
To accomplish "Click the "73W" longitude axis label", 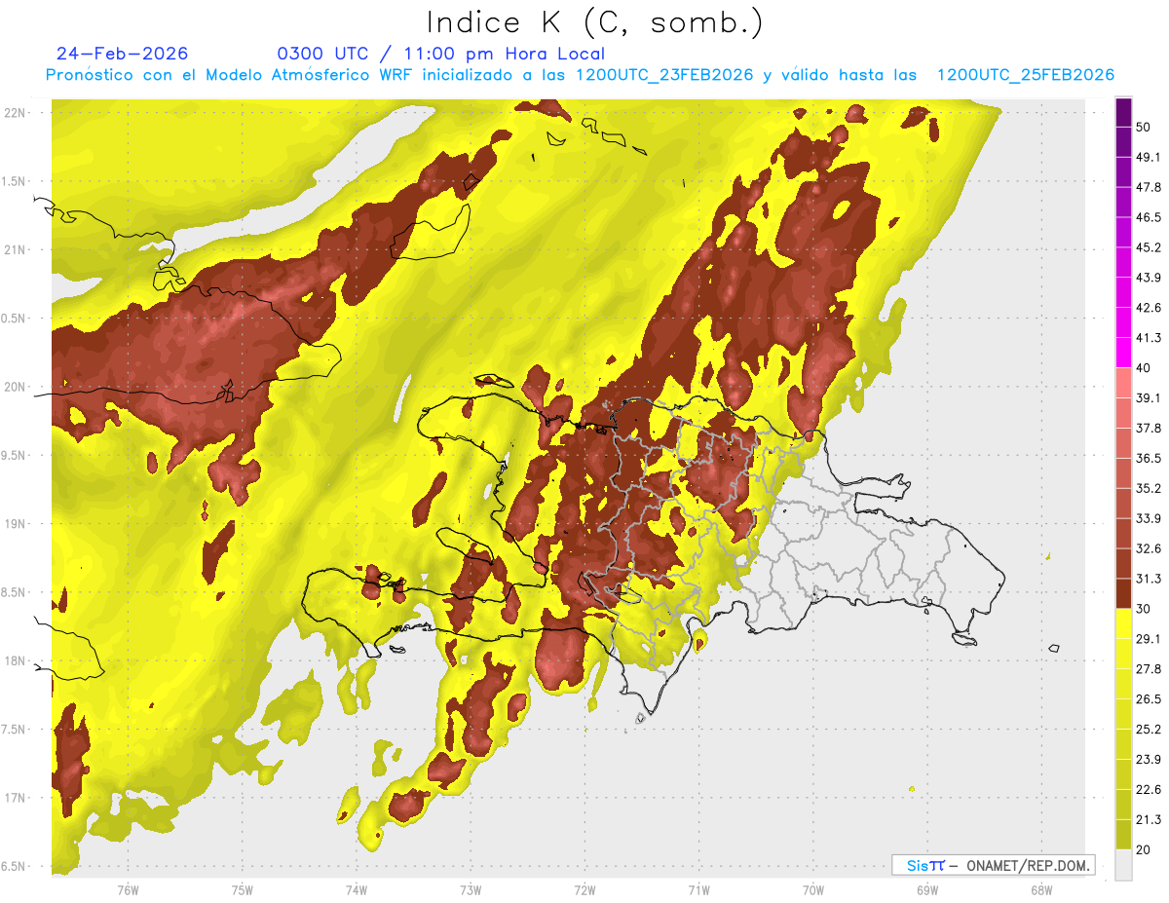I will (471, 890).
